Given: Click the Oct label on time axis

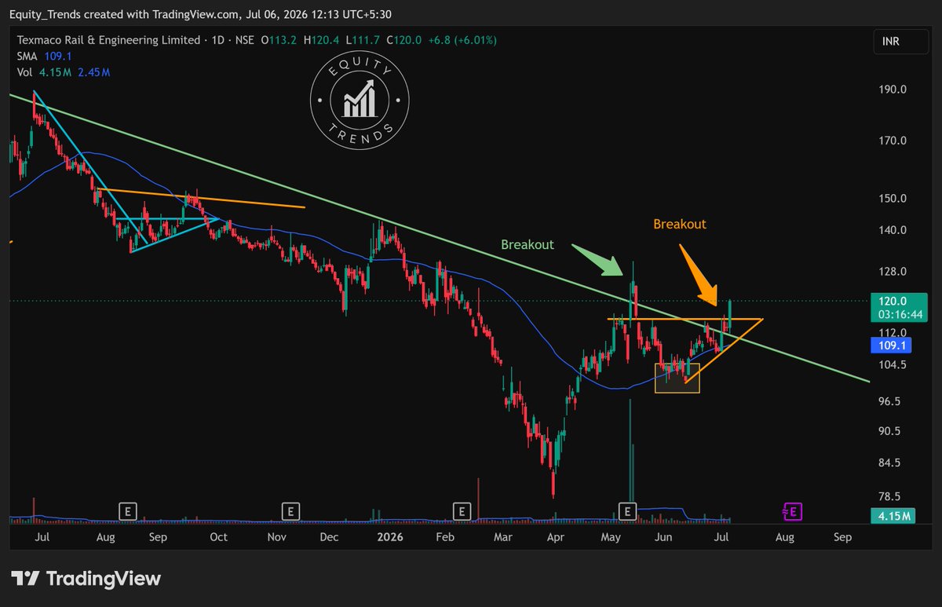Looking at the screenshot, I should click(218, 538).
